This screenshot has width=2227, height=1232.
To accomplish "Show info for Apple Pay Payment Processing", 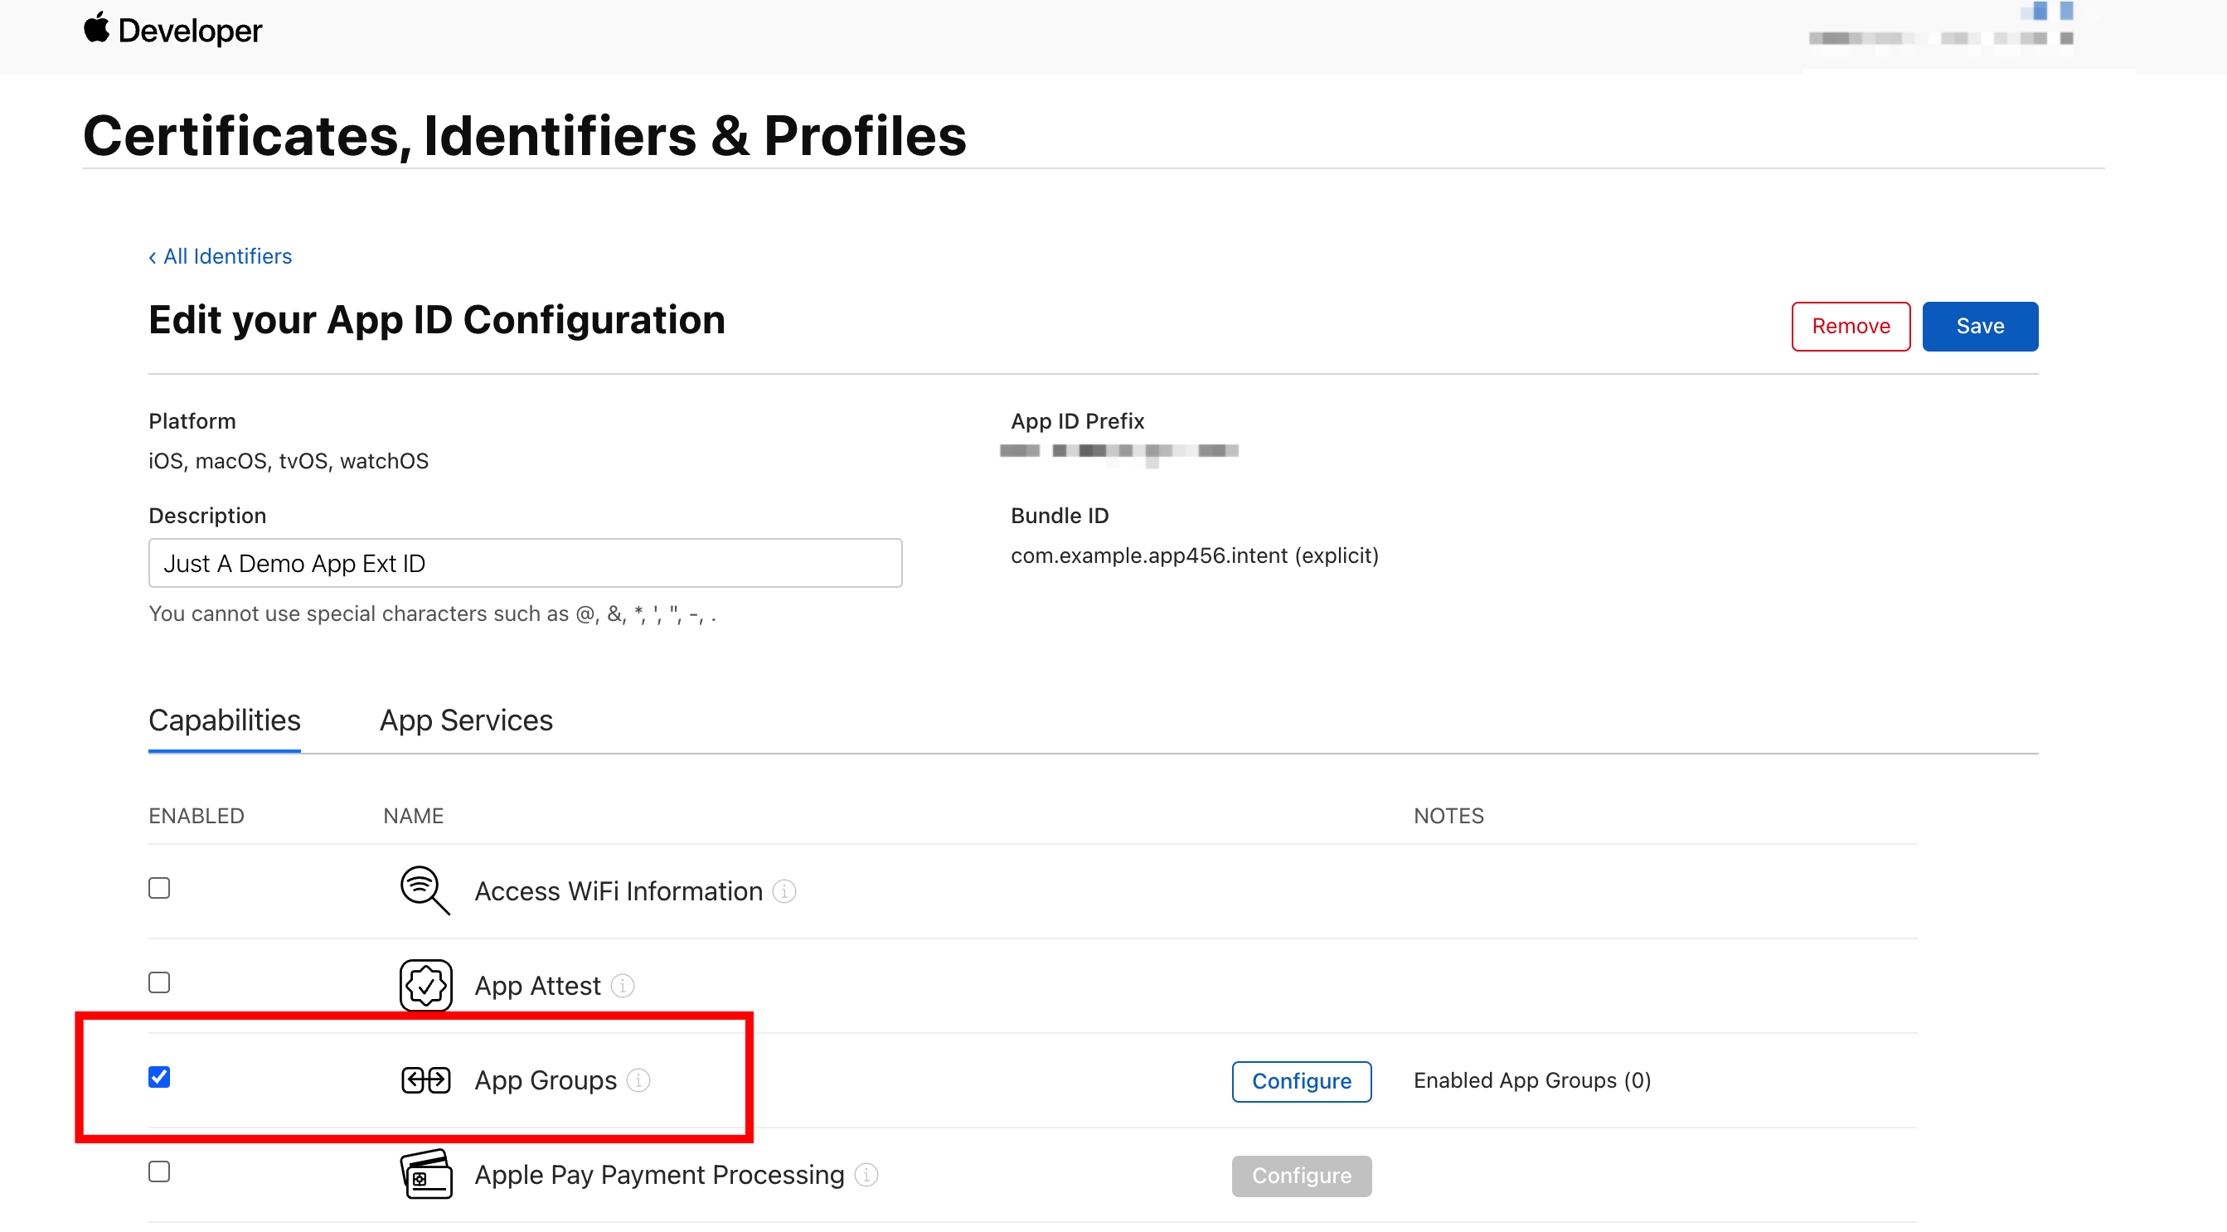I will [x=866, y=1175].
